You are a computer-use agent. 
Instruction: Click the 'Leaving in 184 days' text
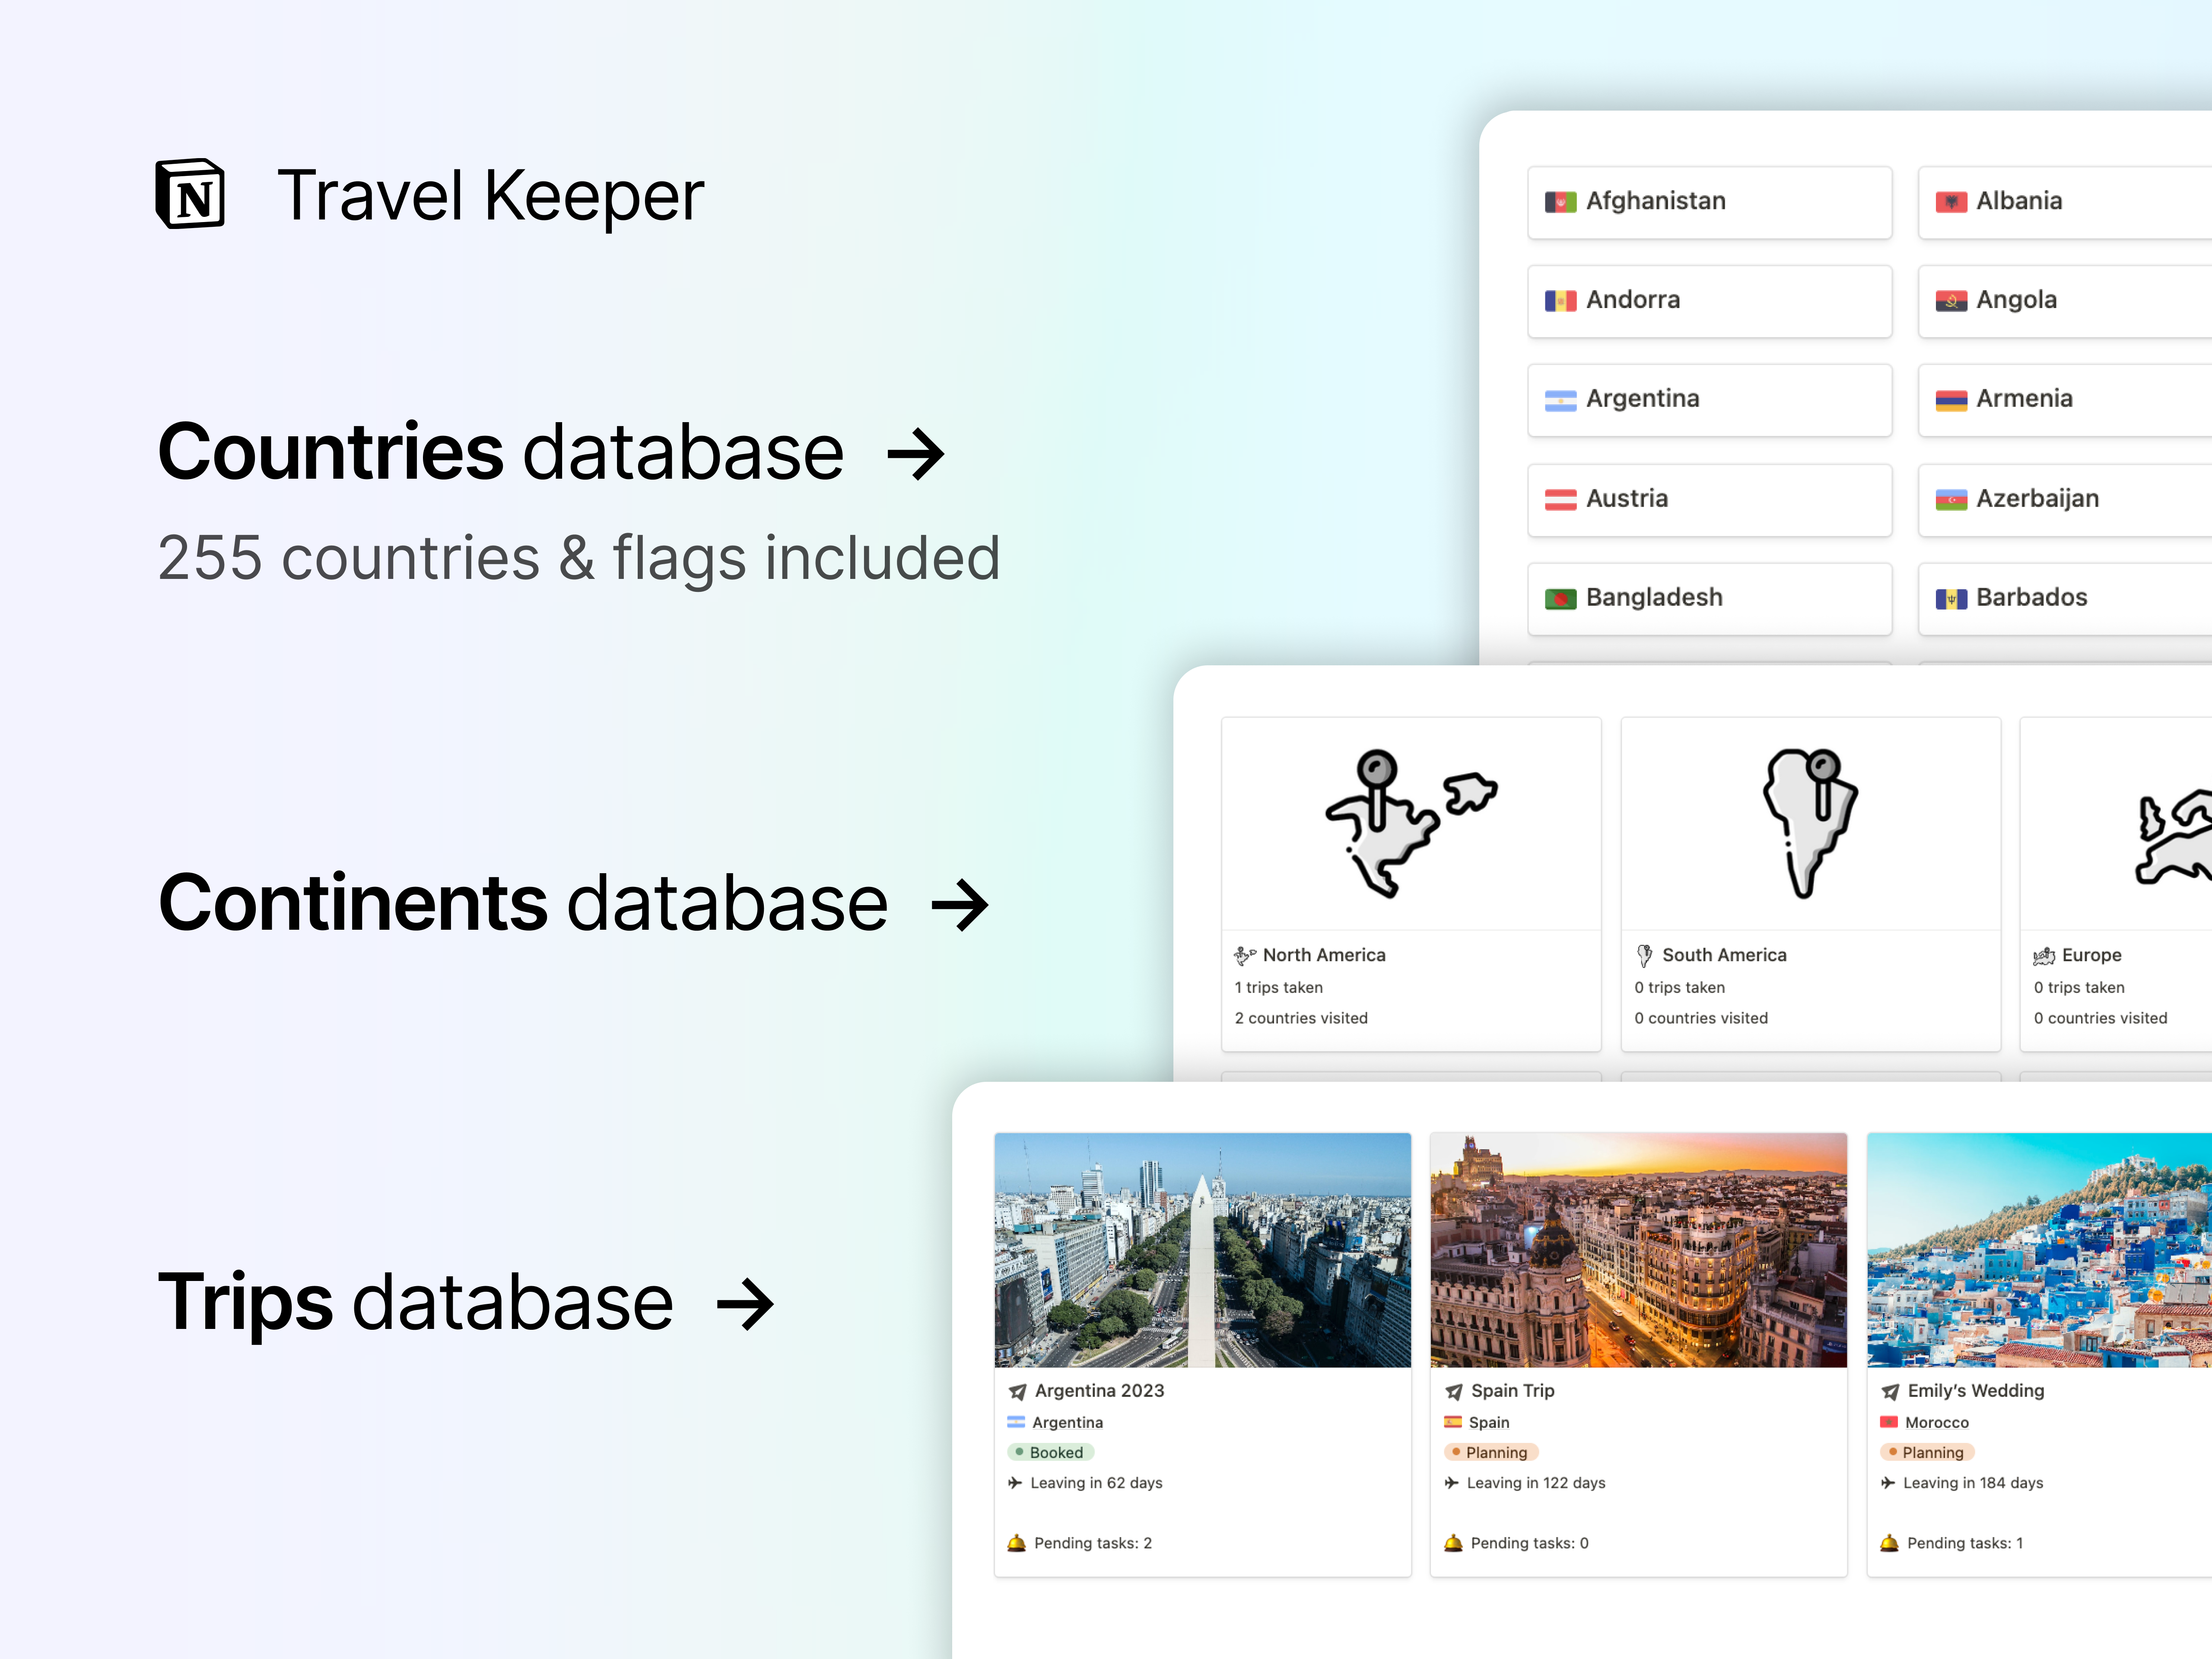click(1973, 1483)
